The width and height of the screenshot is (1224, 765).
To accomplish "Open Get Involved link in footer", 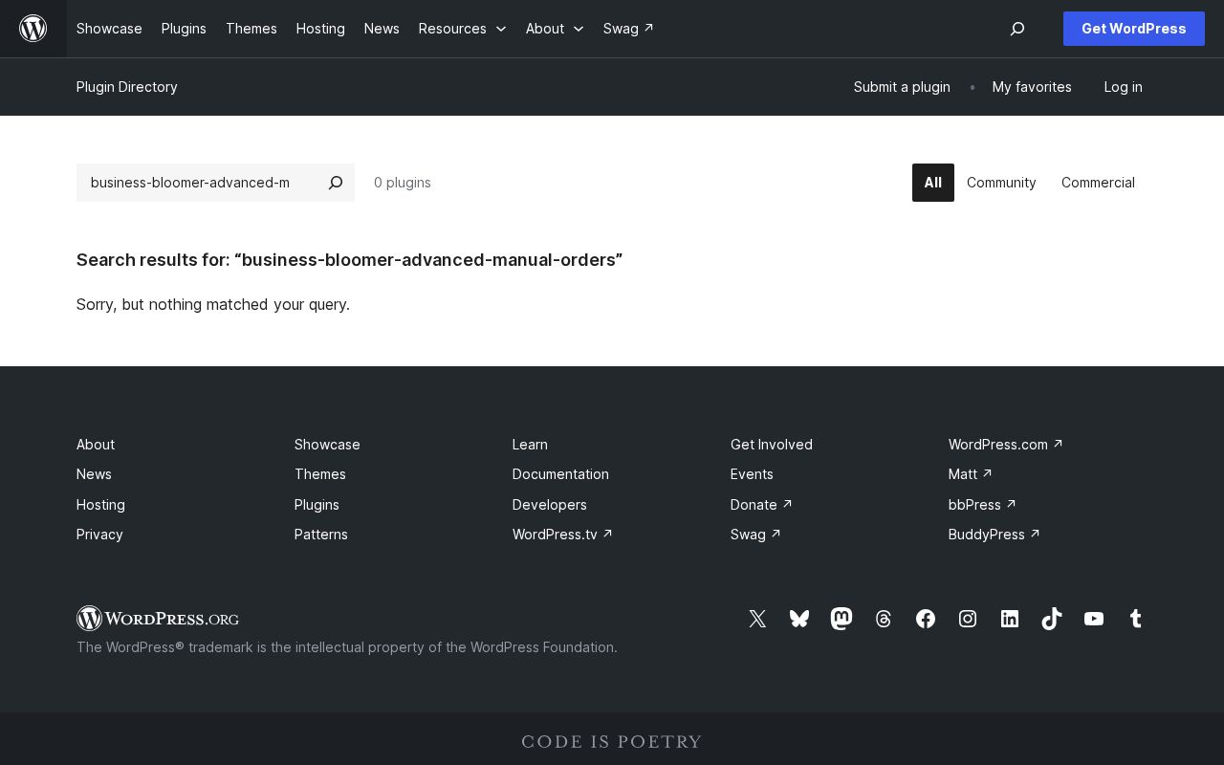I will (772, 445).
